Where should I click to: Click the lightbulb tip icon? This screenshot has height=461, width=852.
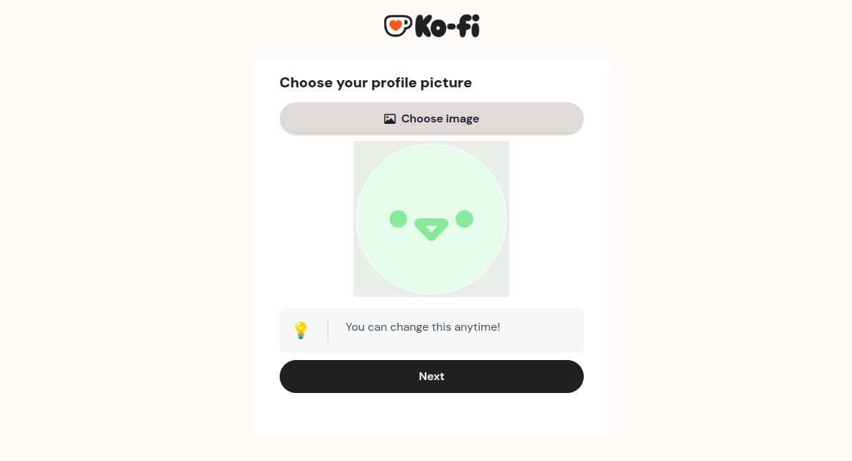point(300,330)
